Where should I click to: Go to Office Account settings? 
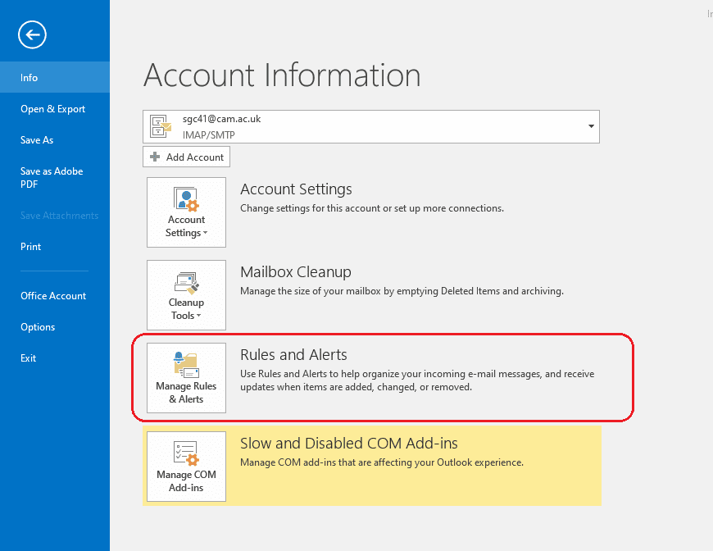pyautogui.click(x=52, y=295)
